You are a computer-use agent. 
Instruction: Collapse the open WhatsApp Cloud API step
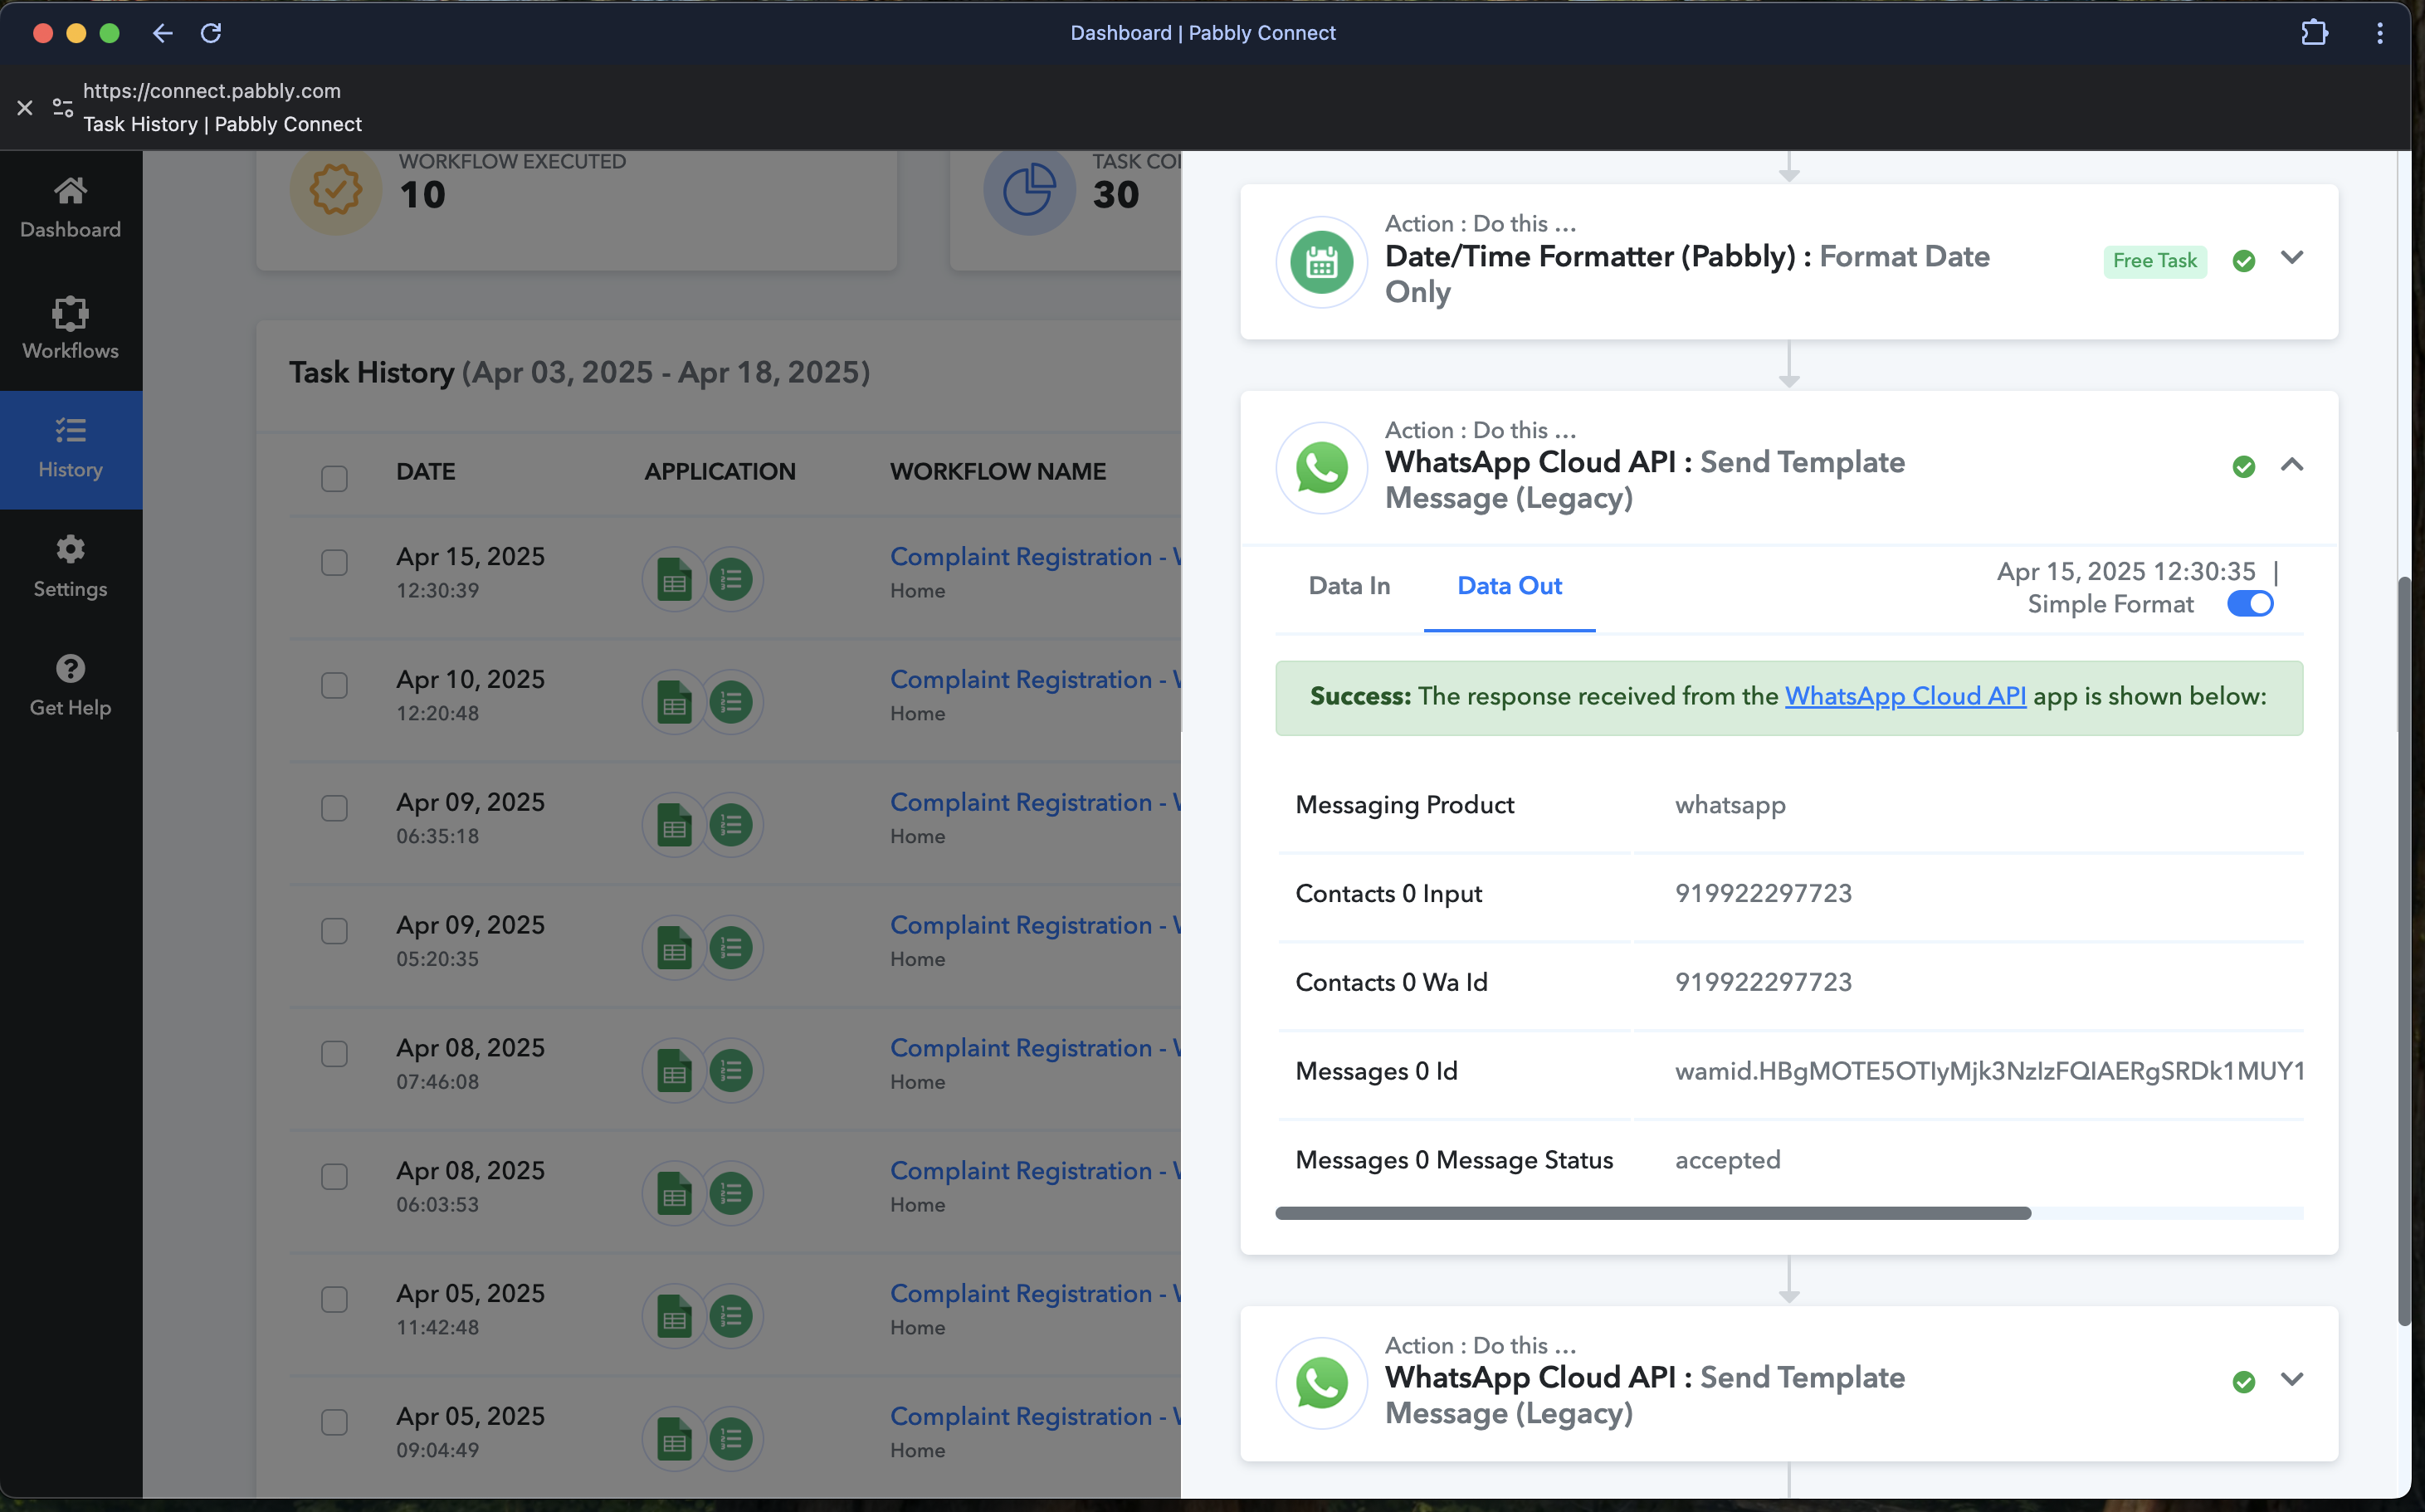(x=2291, y=465)
